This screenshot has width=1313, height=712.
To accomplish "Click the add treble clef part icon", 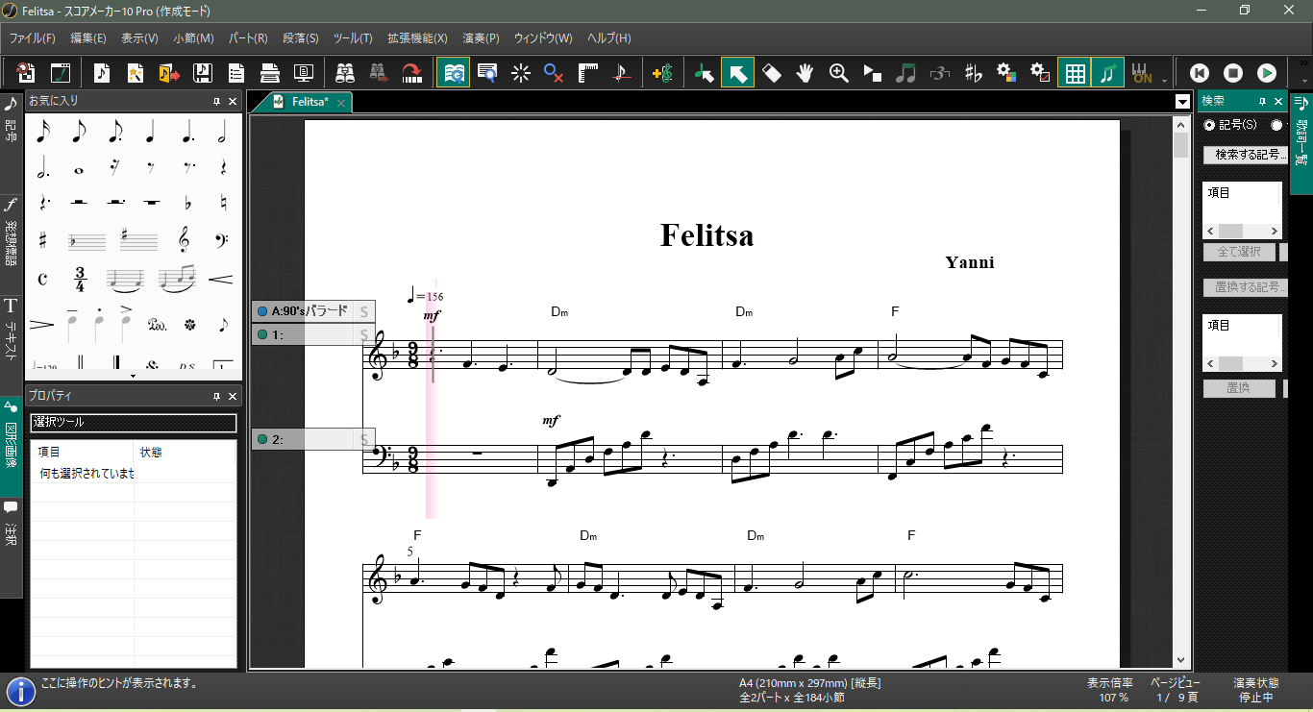I will (x=661, y=73).
